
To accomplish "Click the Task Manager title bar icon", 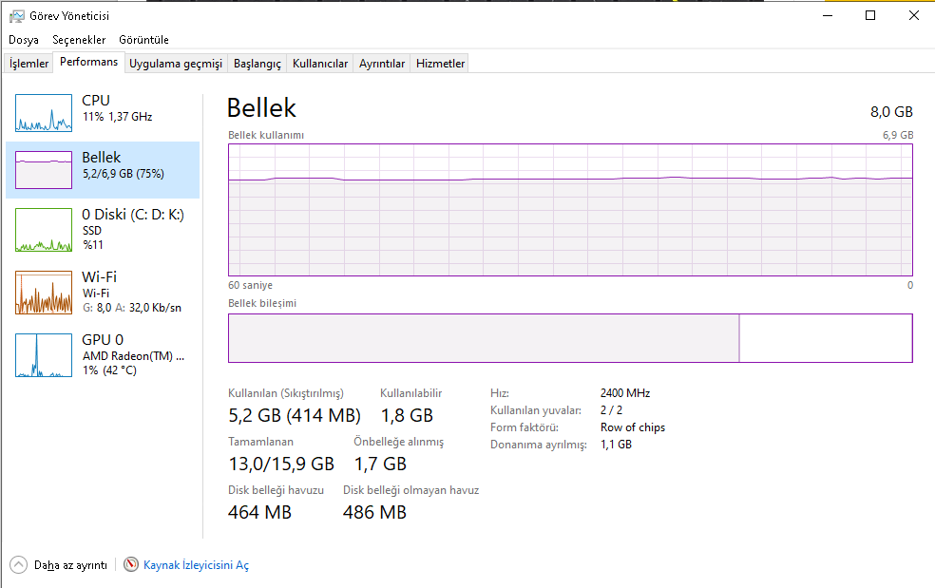I will 16,16.
